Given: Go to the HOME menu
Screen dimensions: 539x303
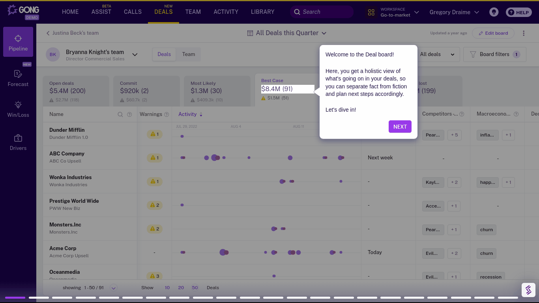Looking at the screenshot, I should [x=70, y=12].
